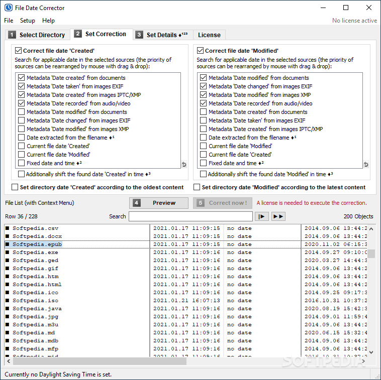381x380 pixels.
Task: Toggle Correct file date 'Modified' checkbox
Action: click(200, 51)
